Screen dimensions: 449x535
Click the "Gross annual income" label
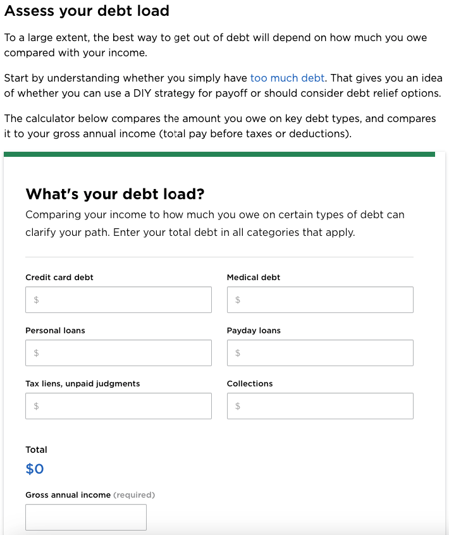click(x=68, y=495)
